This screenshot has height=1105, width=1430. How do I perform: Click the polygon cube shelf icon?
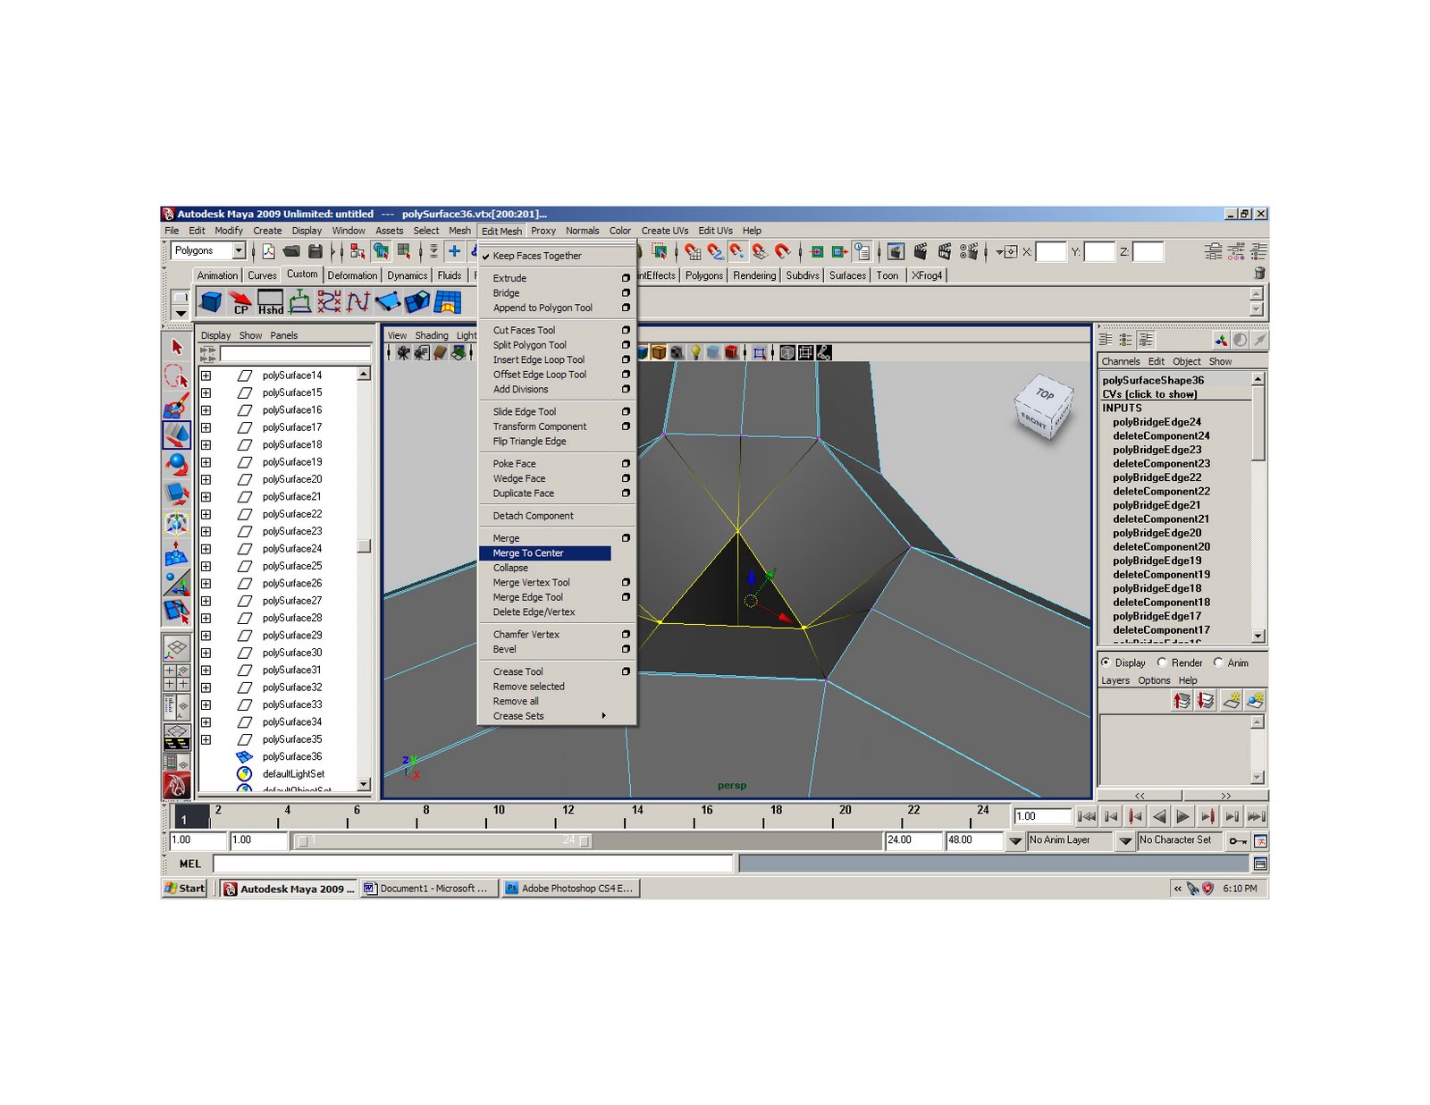tap(211, 302)
